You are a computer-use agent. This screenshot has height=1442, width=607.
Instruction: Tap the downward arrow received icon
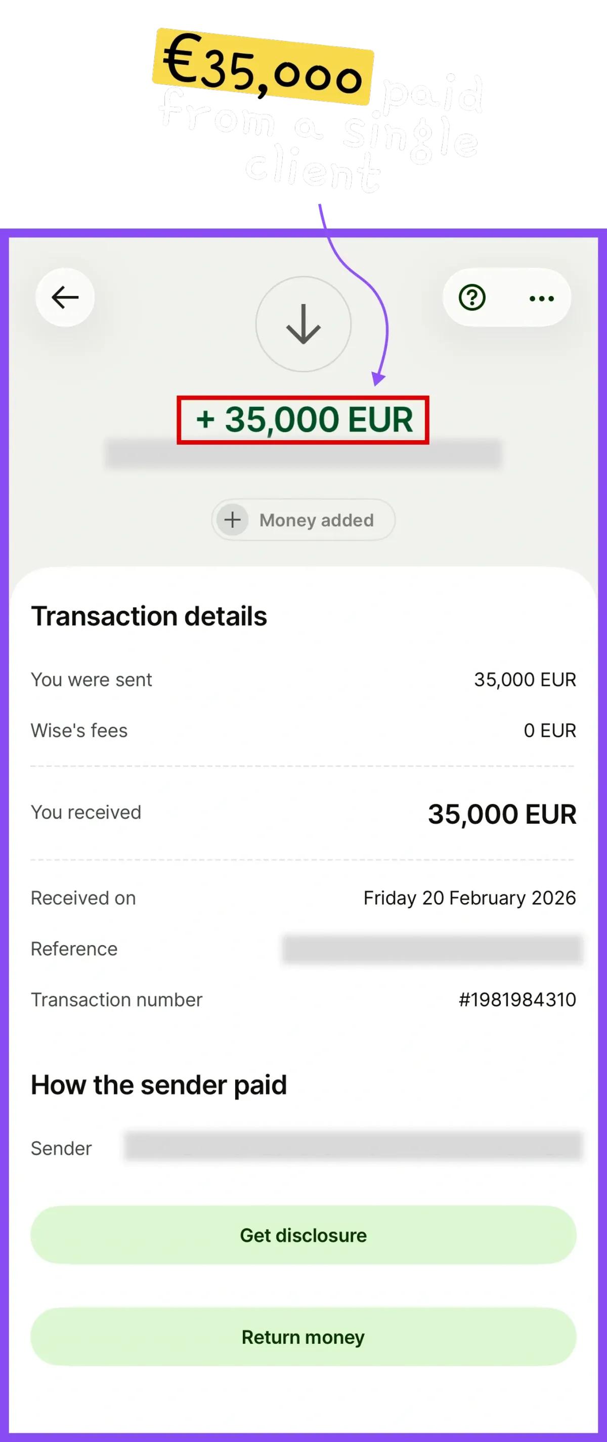point(303,323)
